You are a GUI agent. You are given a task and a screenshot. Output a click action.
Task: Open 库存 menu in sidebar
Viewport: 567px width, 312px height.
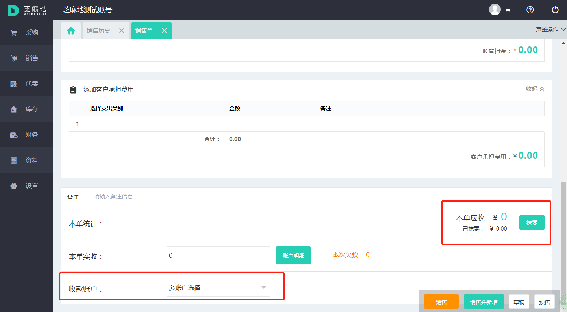click(26, 109)
